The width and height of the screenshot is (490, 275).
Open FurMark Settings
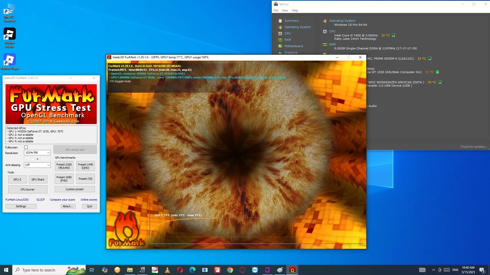coord(21,206)
